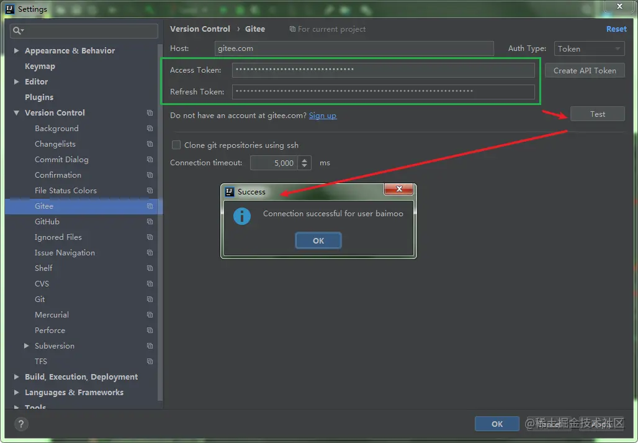Close the Success dialog
The width and height of the screenshot is (638, 443).
tap(398, 188)
